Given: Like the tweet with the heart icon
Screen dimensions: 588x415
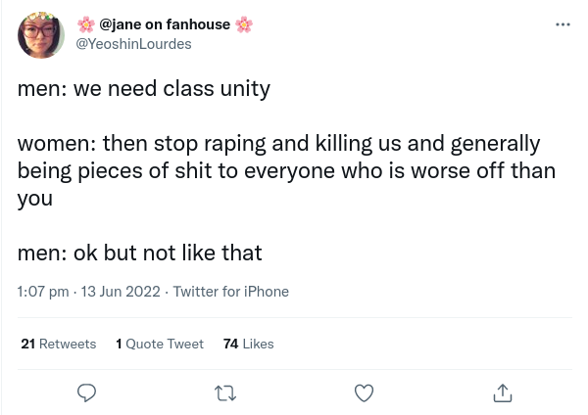Looking at the screenshot, I should pos(364,392).
